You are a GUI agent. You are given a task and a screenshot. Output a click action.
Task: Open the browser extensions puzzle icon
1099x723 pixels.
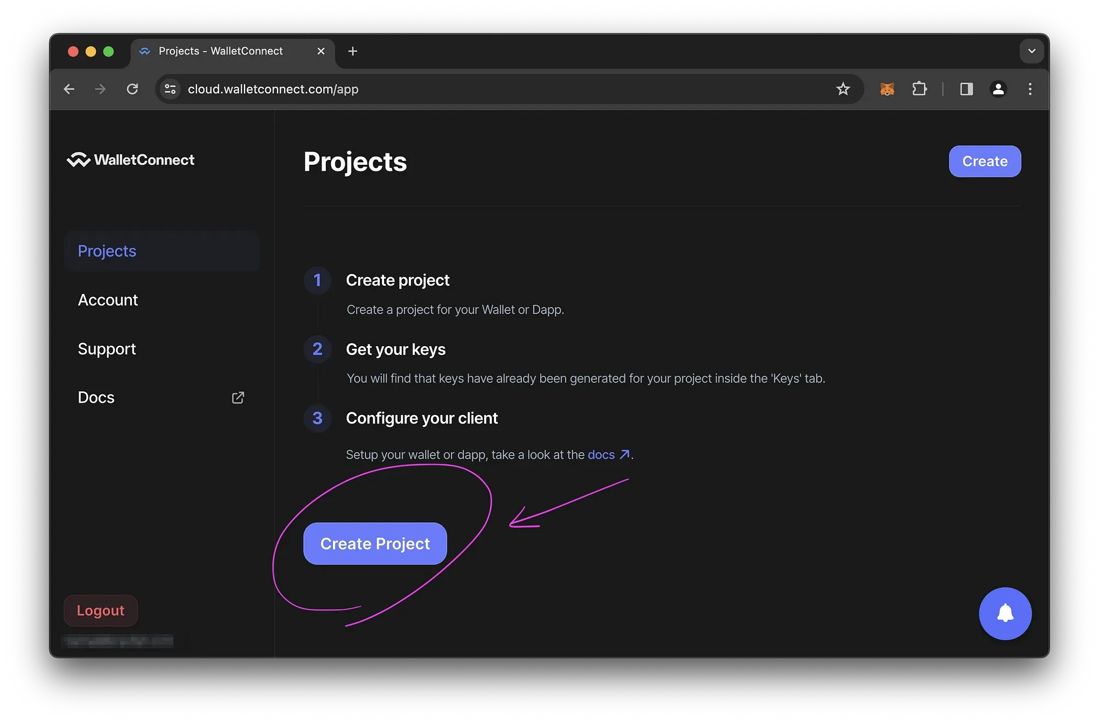coord(919,88)
